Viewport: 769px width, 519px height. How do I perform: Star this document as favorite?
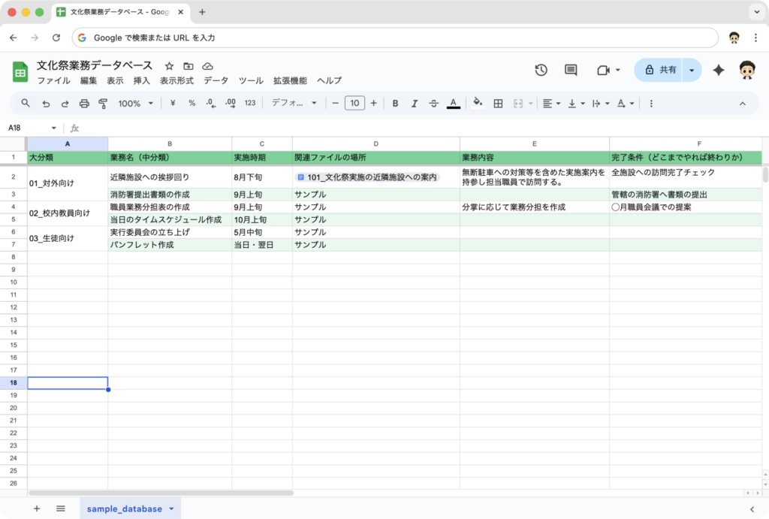tap(170, 66)
